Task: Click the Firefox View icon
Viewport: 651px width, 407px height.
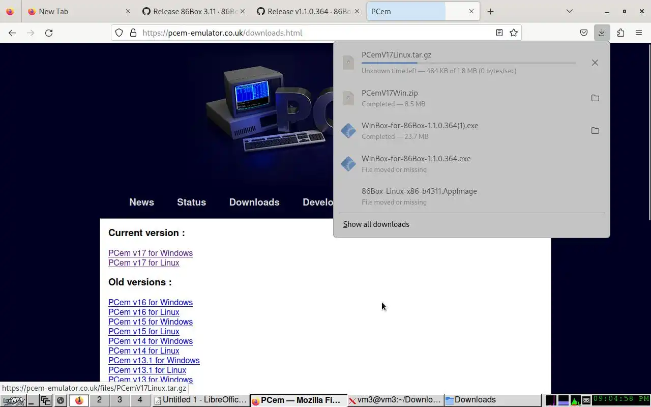Action: point(10,11)
